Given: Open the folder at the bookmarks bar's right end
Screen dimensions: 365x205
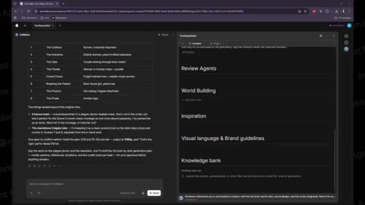Looking at the screenshot, I should click(x=343, y=18).
